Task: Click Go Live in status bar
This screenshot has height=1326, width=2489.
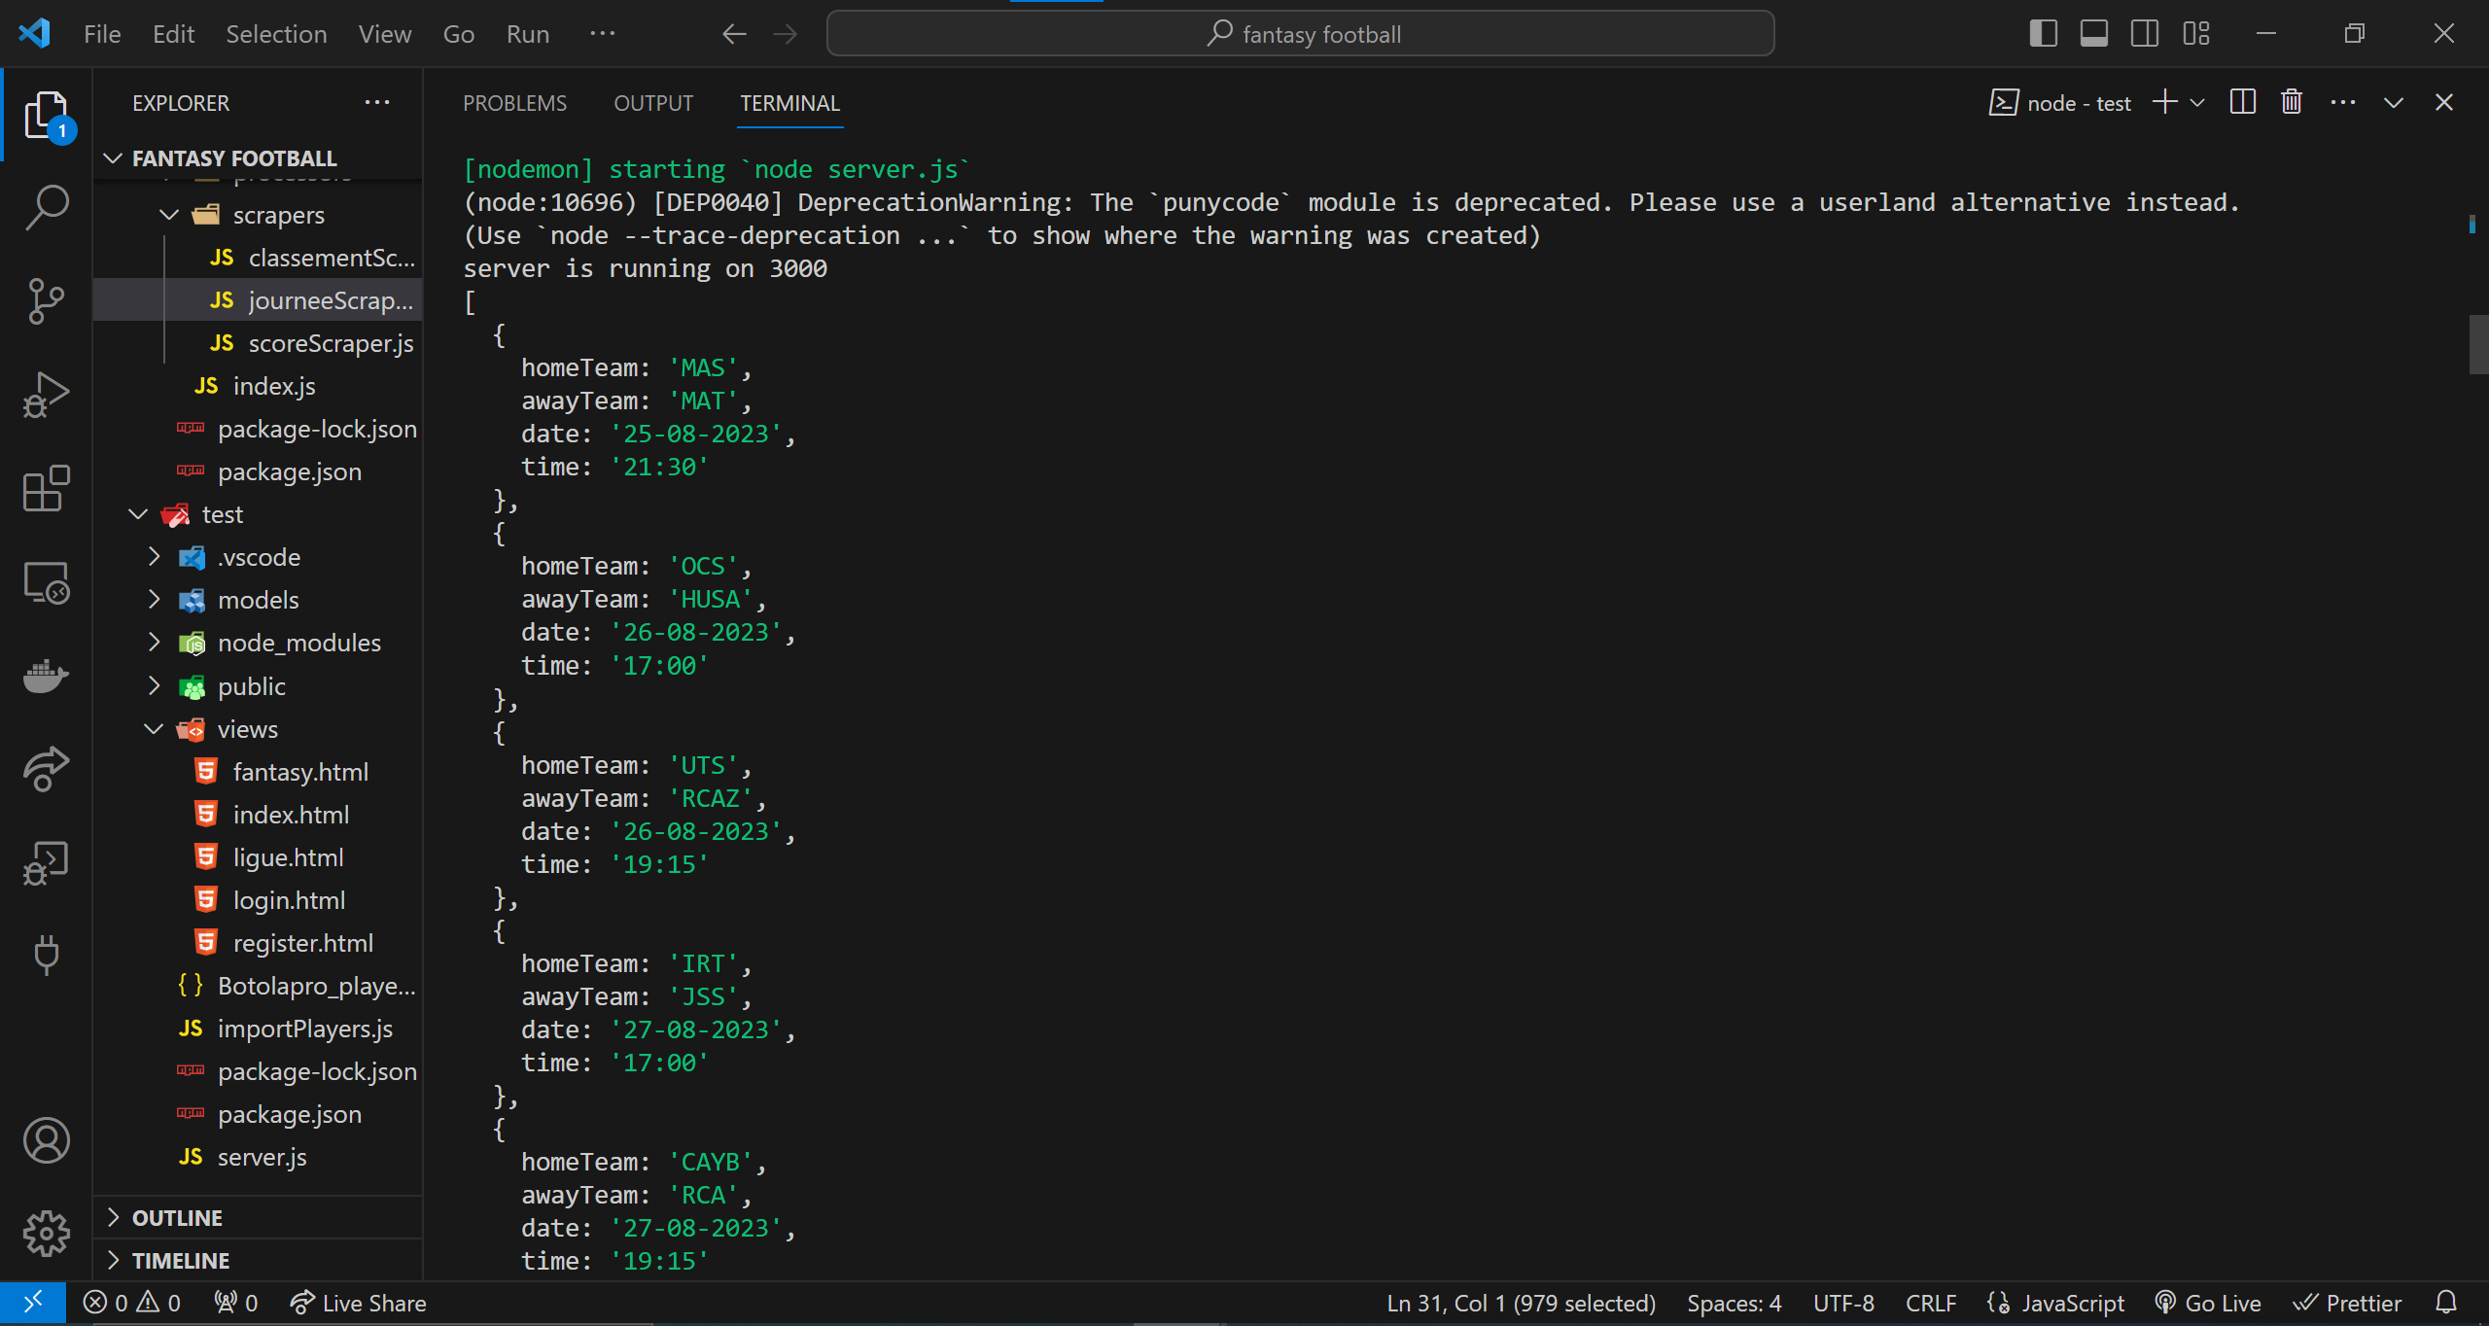Action: [2208, 1303]
